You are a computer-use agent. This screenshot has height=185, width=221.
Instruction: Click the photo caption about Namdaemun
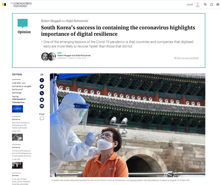121,180
